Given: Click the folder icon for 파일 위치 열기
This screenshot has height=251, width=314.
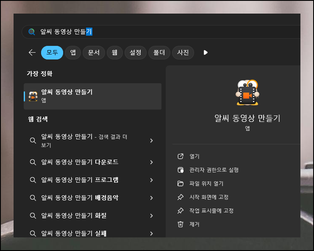Looking at the screenshot, I should pos(181,183).
